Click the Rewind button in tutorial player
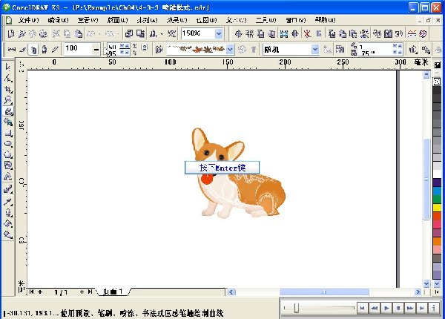The height and width of the screenshot is (319, 445). pyautogui.click(x=375, y=308)
